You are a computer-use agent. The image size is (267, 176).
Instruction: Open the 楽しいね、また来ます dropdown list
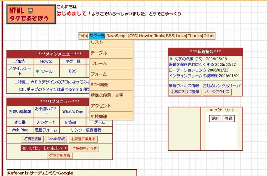[44, 148]
